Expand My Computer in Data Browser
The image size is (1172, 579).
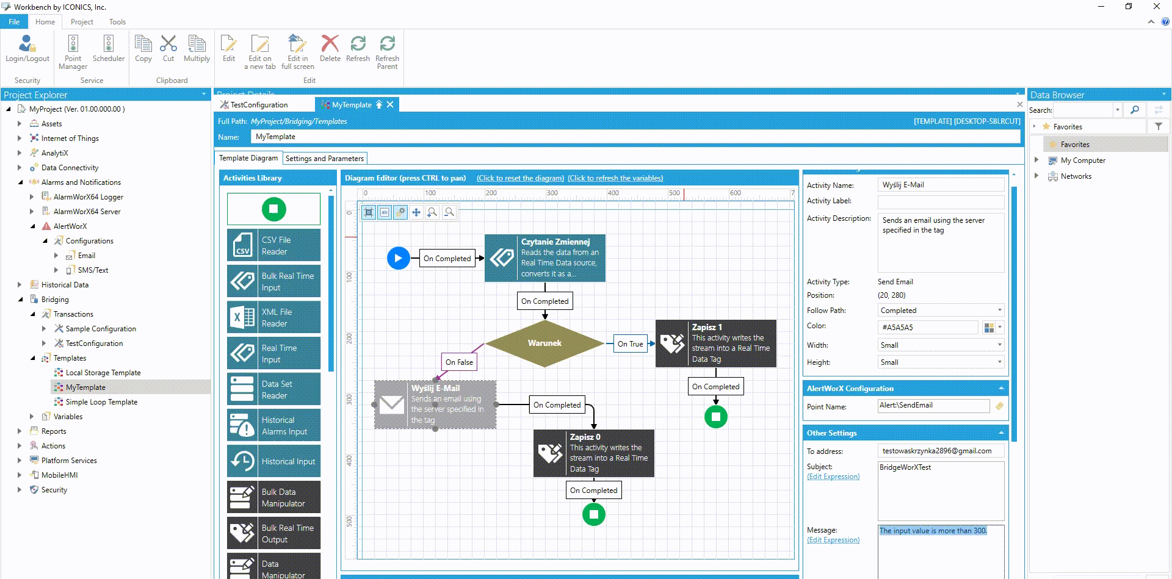coord(1036,160)
